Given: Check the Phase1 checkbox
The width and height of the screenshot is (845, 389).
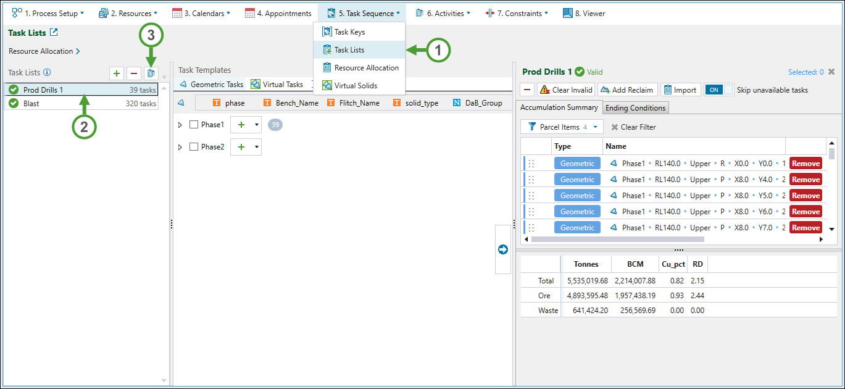Looking at the screenshot, I should pyautogui.click(x=194, y=125).
